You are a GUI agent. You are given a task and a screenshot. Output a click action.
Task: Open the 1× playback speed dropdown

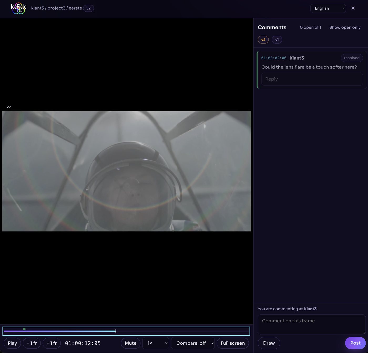point(156,343)
